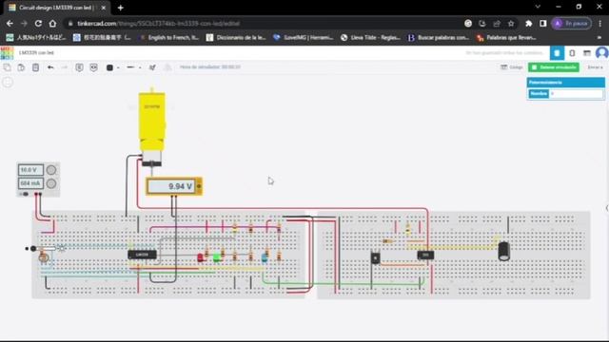
Task: Click the delete trash icon in the toolbar
Action: (35, 67)
